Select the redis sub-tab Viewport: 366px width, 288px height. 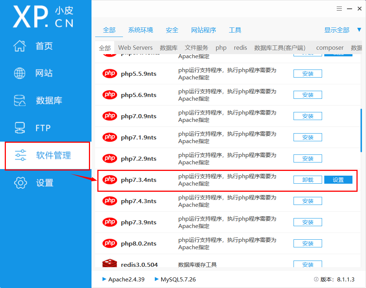pyautogui.click(x=240, y=48)
